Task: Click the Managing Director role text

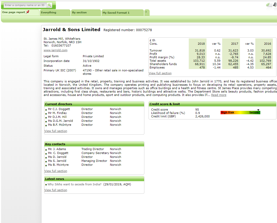Action: pos(94,161)
